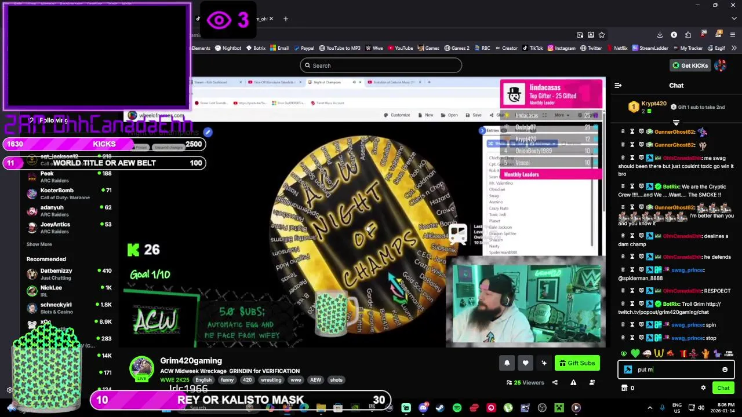Open adanyuh's channel in the sidebar
Image resolution: width=742 pixels, height=417 pixels.
tap(70, 210)
